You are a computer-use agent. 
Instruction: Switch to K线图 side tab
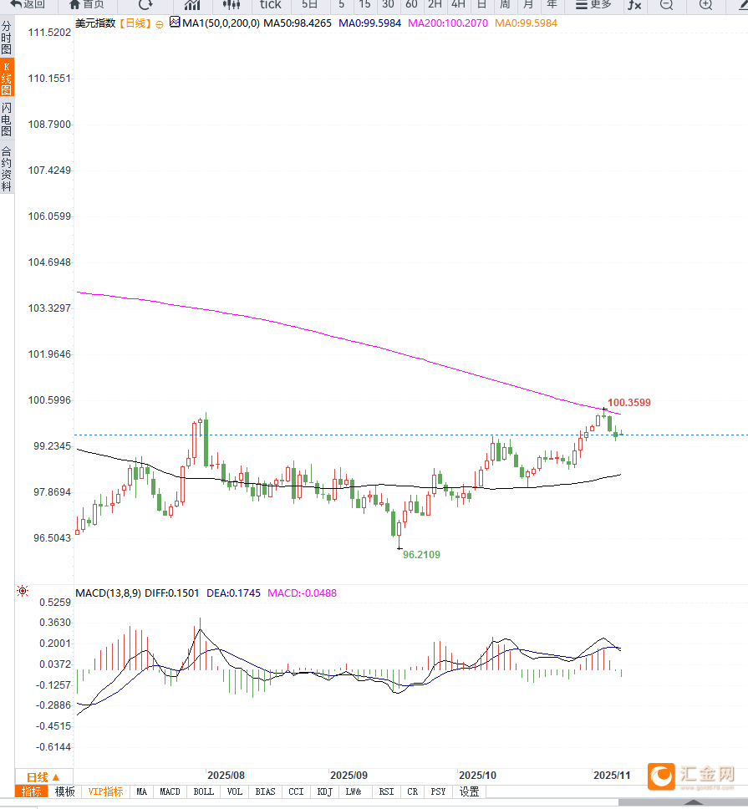tap(7, 78)
